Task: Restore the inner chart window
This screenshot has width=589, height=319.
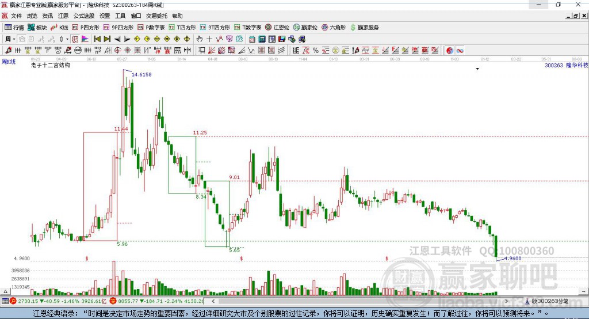Action: click(x=576, y=16)
